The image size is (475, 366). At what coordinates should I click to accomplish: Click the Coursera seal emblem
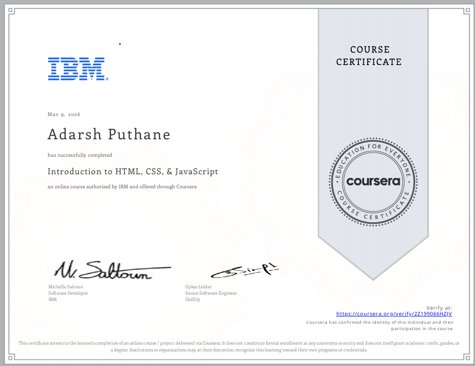(x=373, y=182)
